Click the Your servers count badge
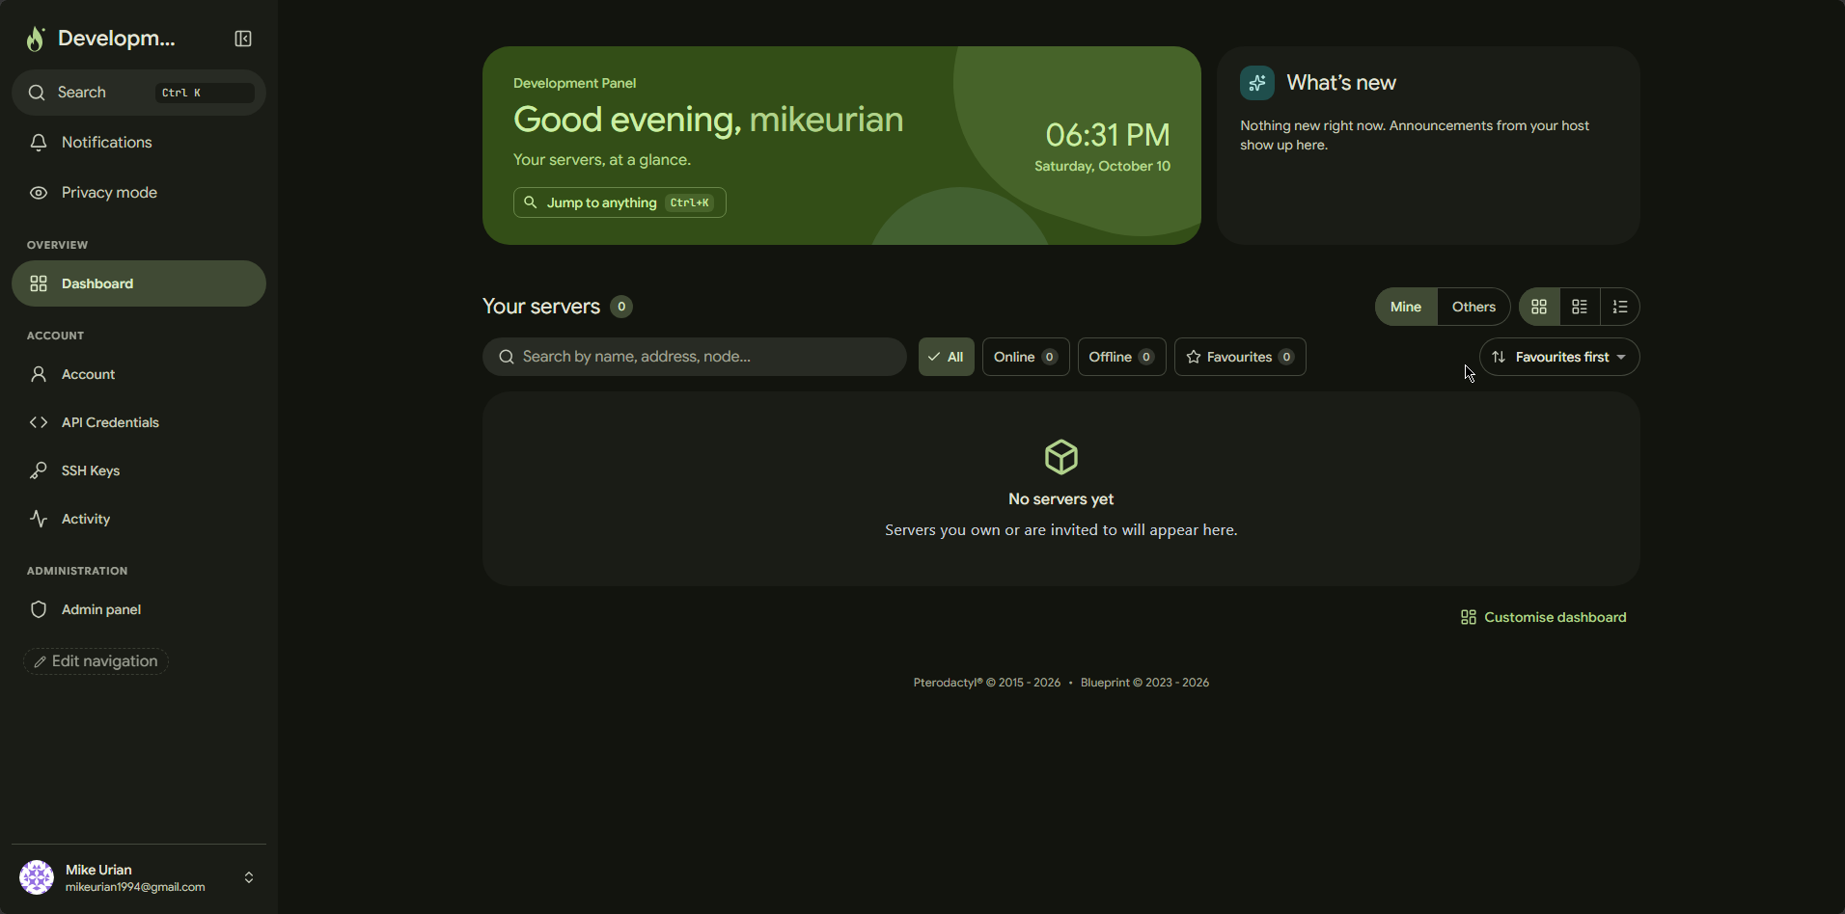Screen dimensions: 1845x914 (621, 307)
